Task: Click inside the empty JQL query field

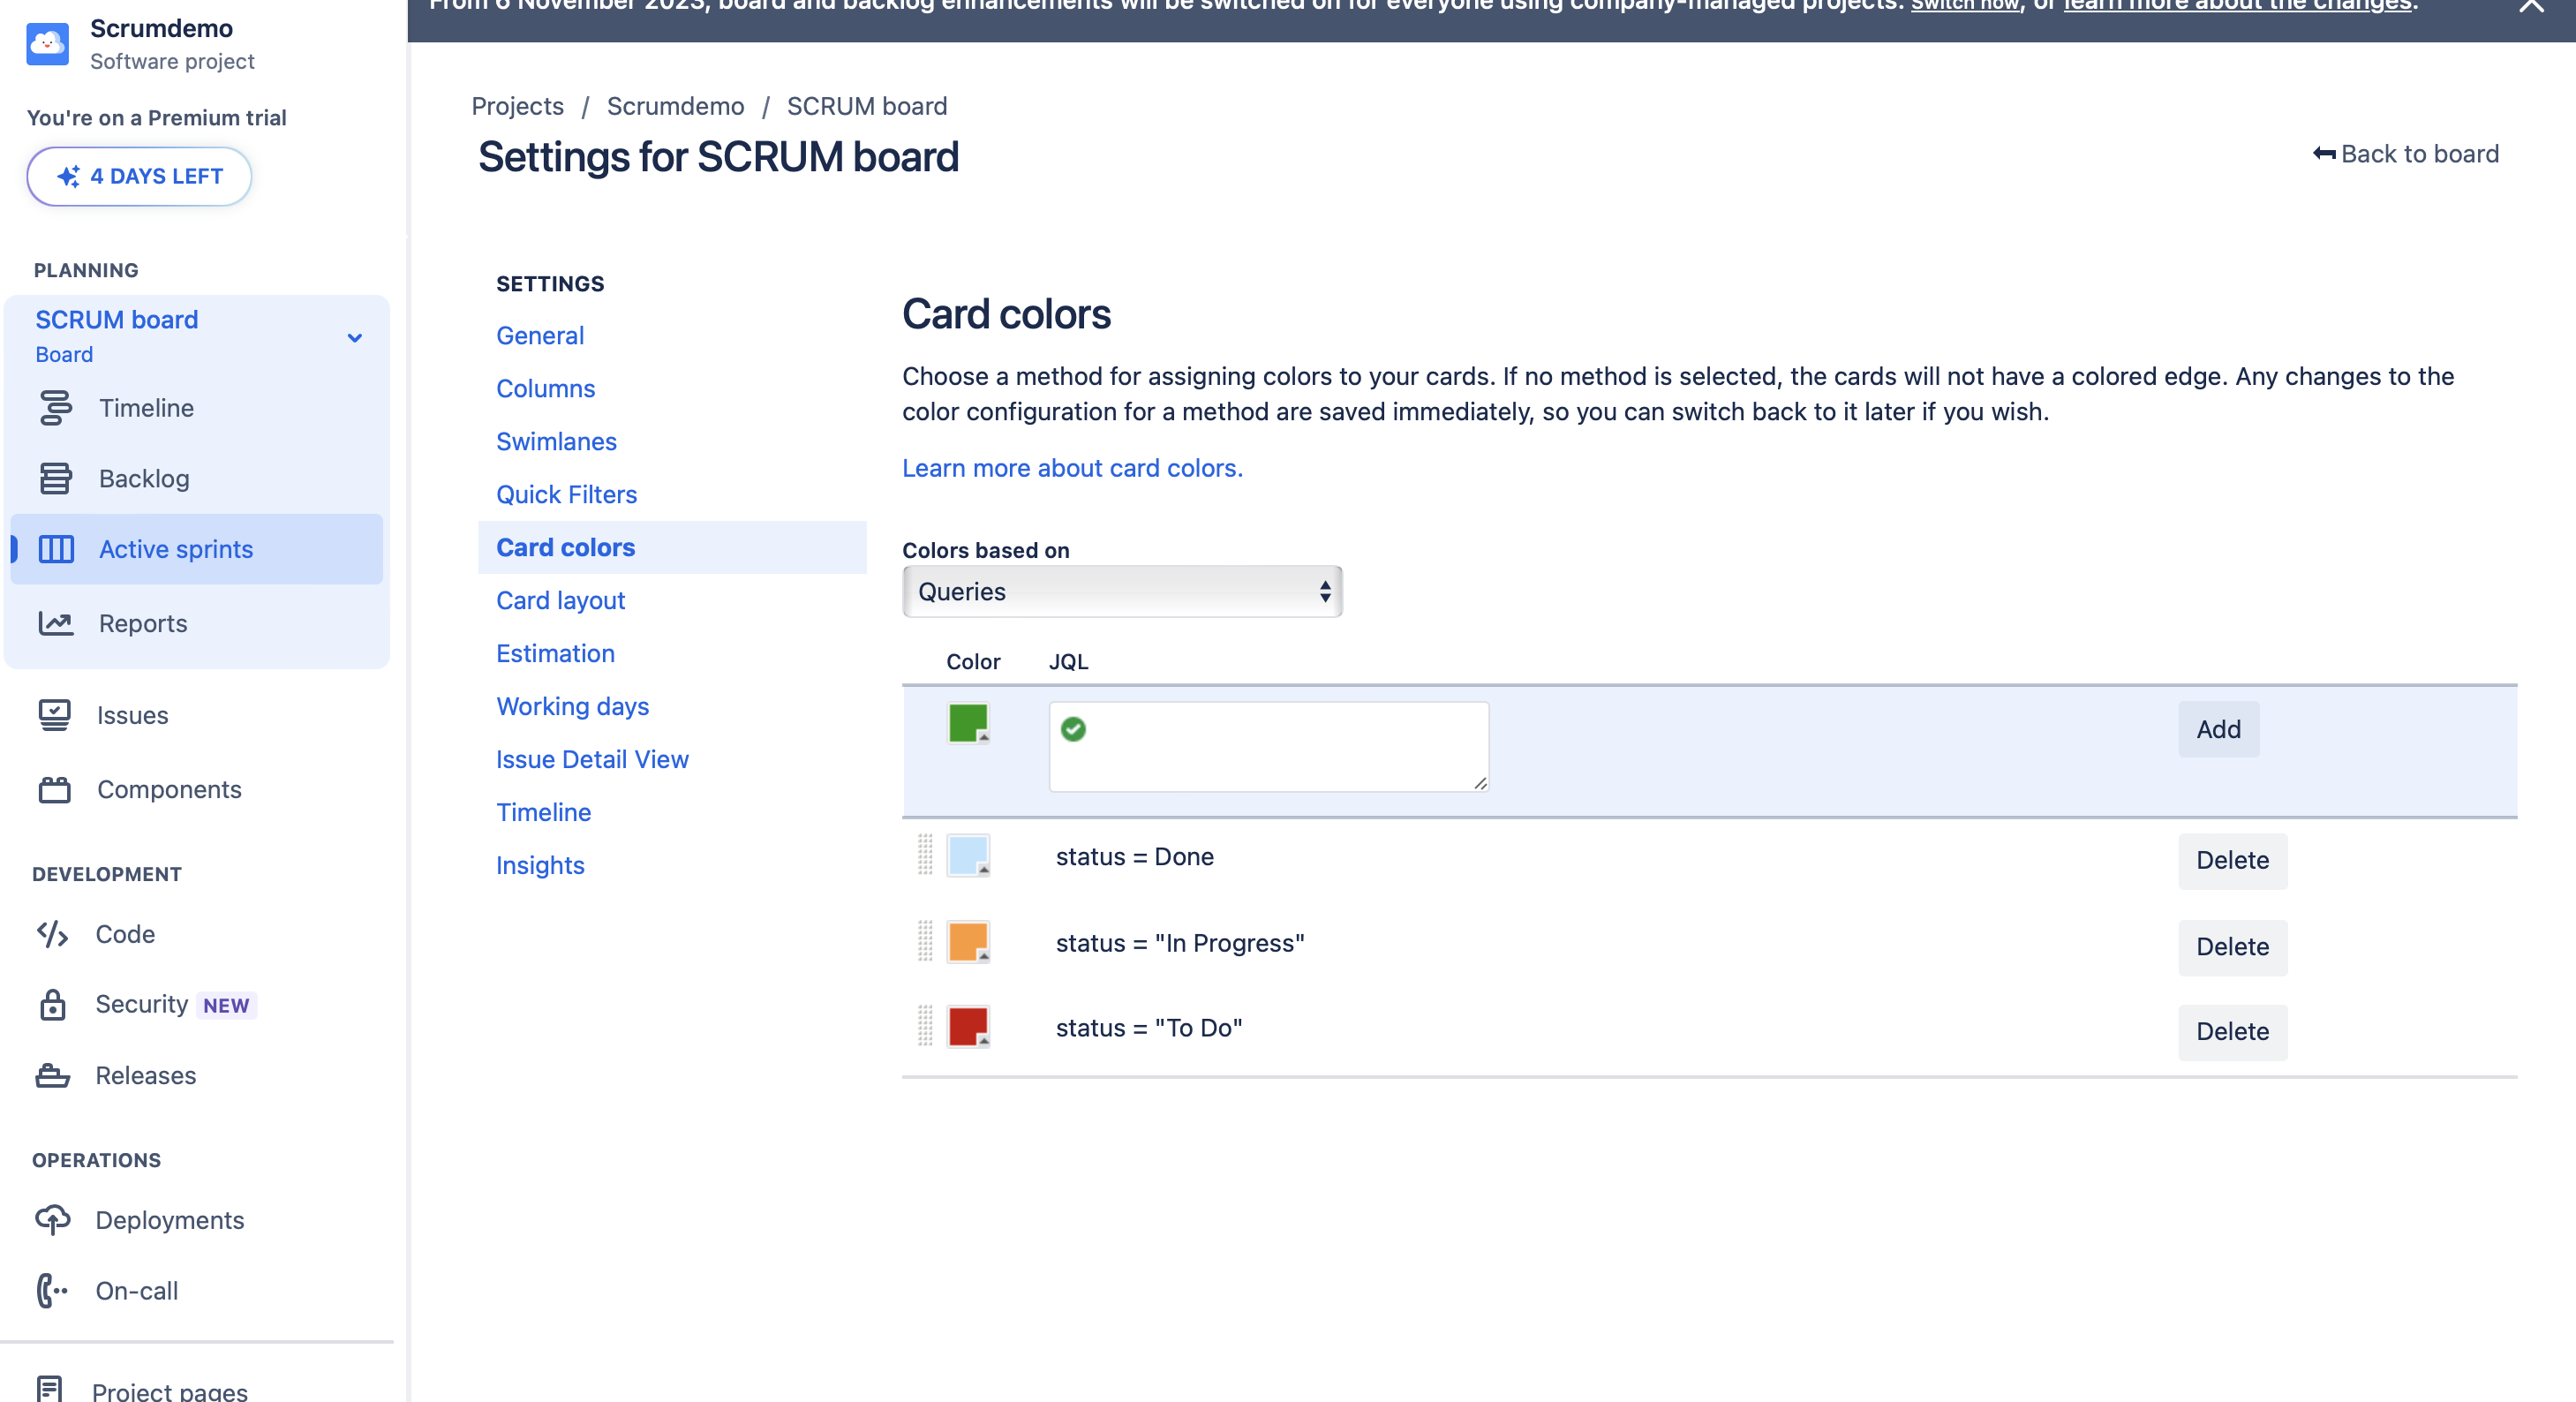Action: pos(1267,746)
